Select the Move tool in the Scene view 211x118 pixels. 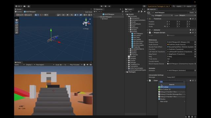click(17, 23)
